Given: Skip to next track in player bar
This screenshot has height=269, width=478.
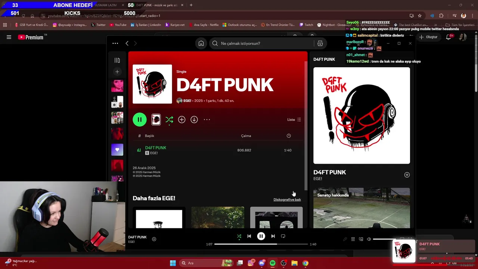Looking at the screenshot, I should (x=273, y=236).
